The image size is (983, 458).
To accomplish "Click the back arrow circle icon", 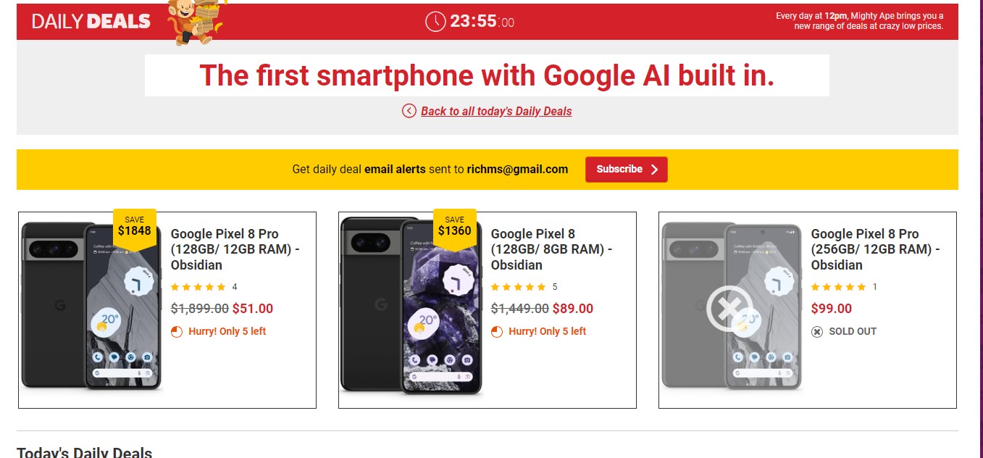I will [x=409, y=111].
